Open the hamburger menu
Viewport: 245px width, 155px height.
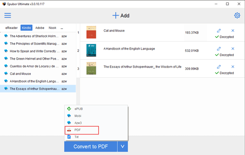(x=8, y=16)
